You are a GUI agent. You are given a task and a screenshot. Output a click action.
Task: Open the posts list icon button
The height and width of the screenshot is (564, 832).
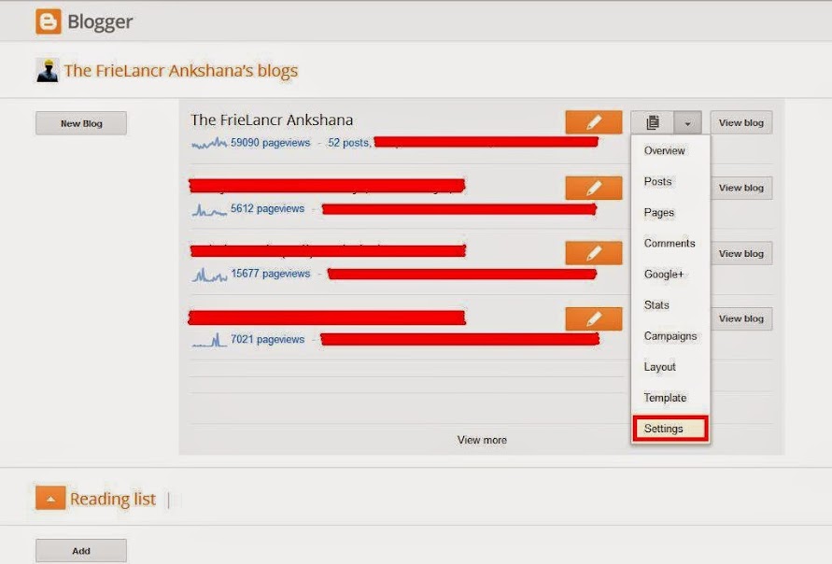653,122
